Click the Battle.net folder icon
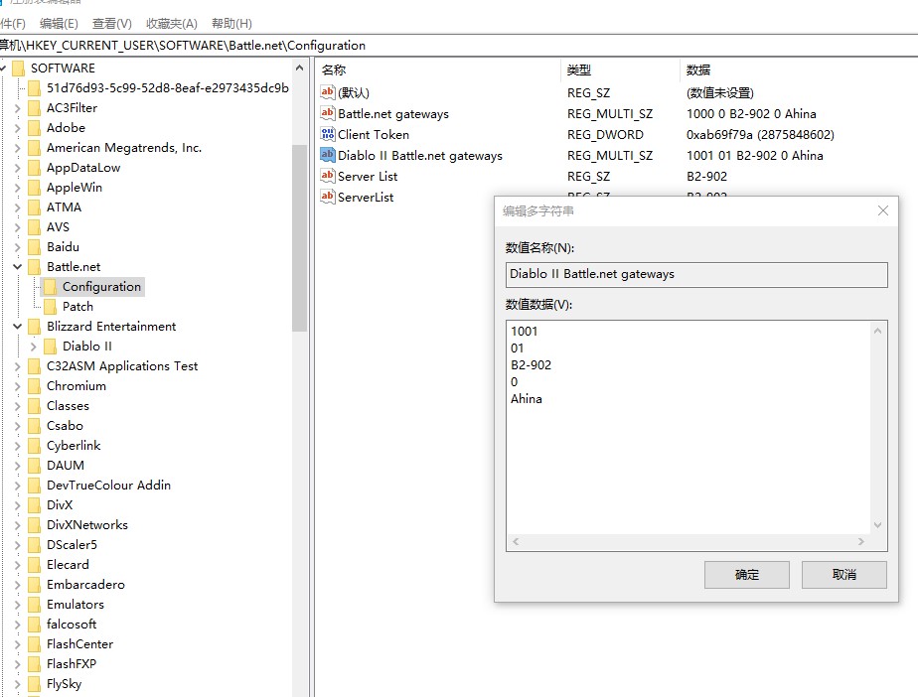918x697 pixels. click(35, 267)
